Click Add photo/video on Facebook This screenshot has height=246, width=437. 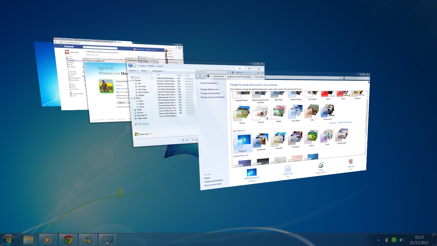(x=103, y=52)
